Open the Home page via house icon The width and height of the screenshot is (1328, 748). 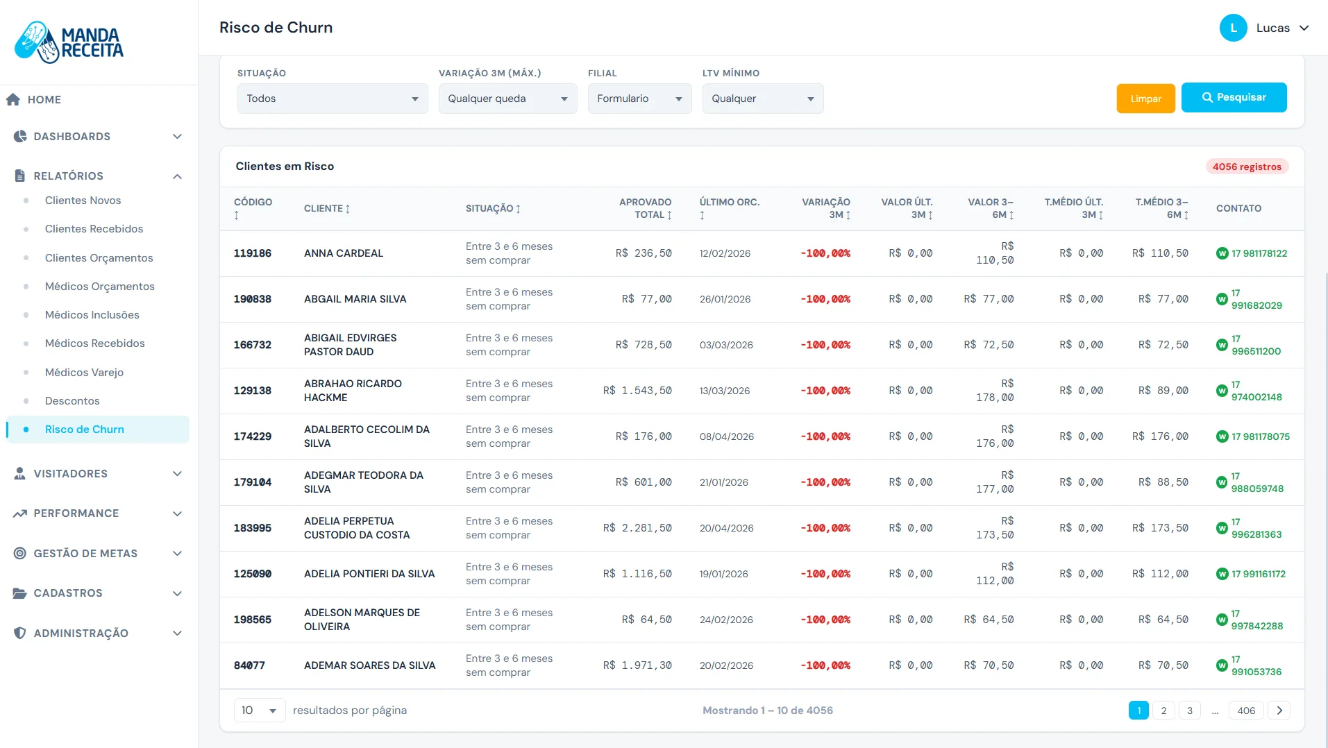pos(13,99)
